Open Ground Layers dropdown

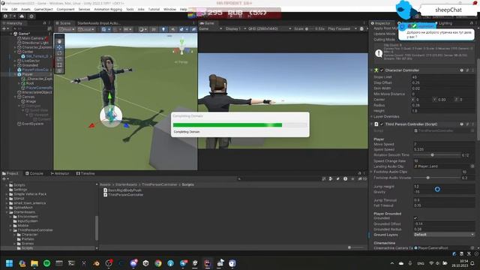coord(443,235)
